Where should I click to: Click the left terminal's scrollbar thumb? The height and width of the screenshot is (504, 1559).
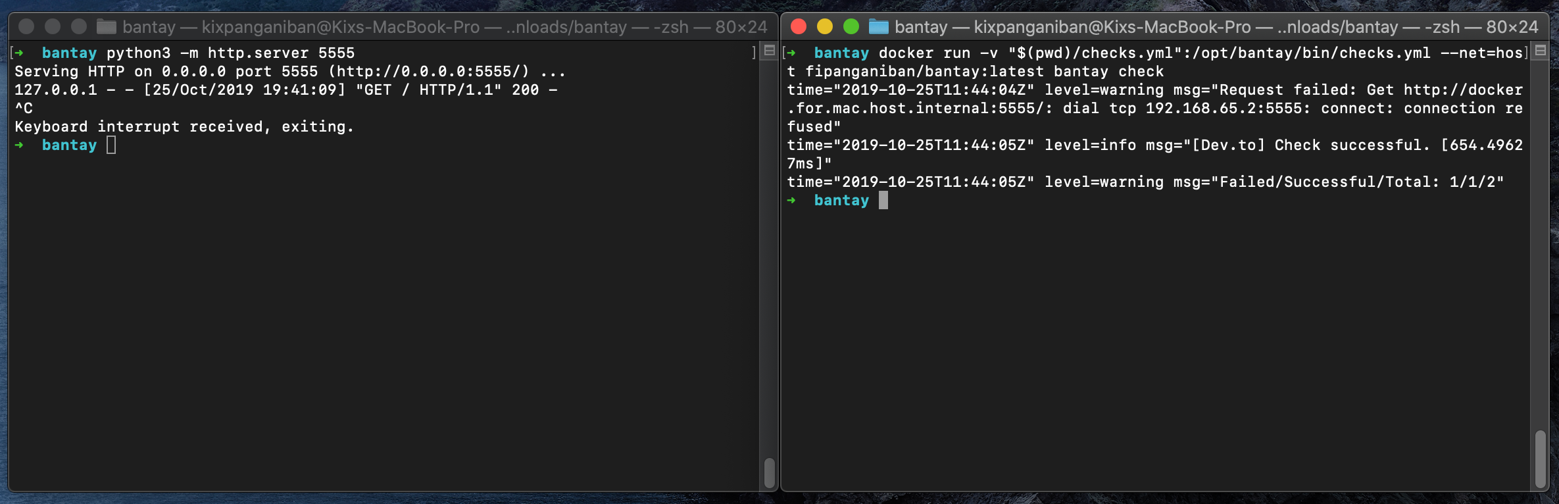(769, 472)
